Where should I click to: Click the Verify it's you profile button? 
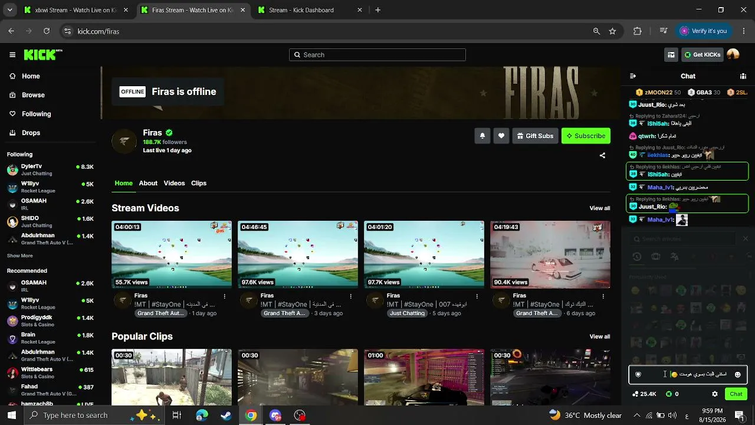703,31
